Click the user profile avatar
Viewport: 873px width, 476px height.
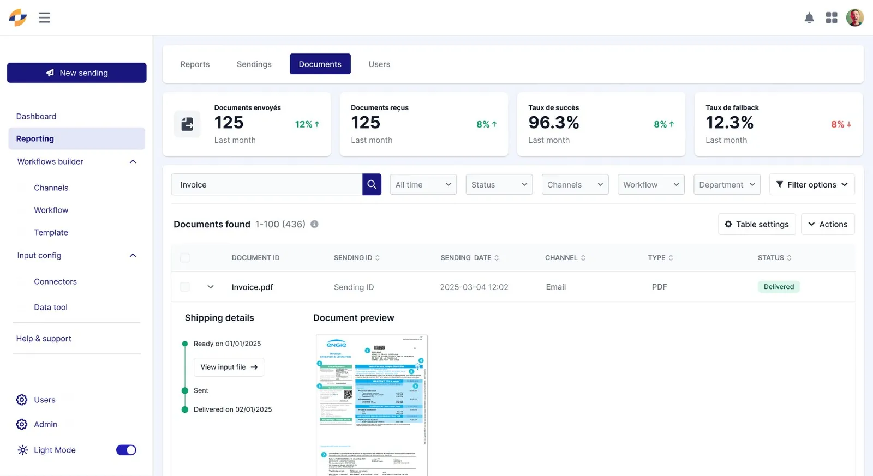855,17
